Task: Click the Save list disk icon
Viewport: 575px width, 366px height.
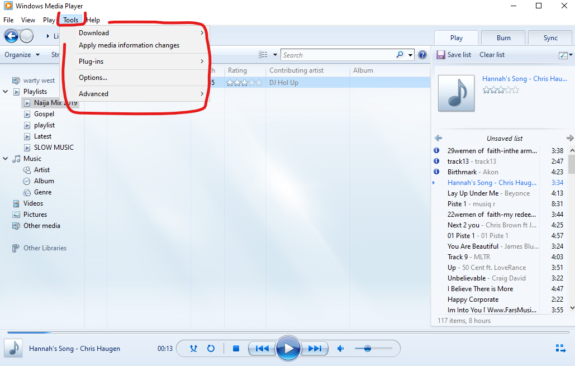Action: [x=440, y=55]
